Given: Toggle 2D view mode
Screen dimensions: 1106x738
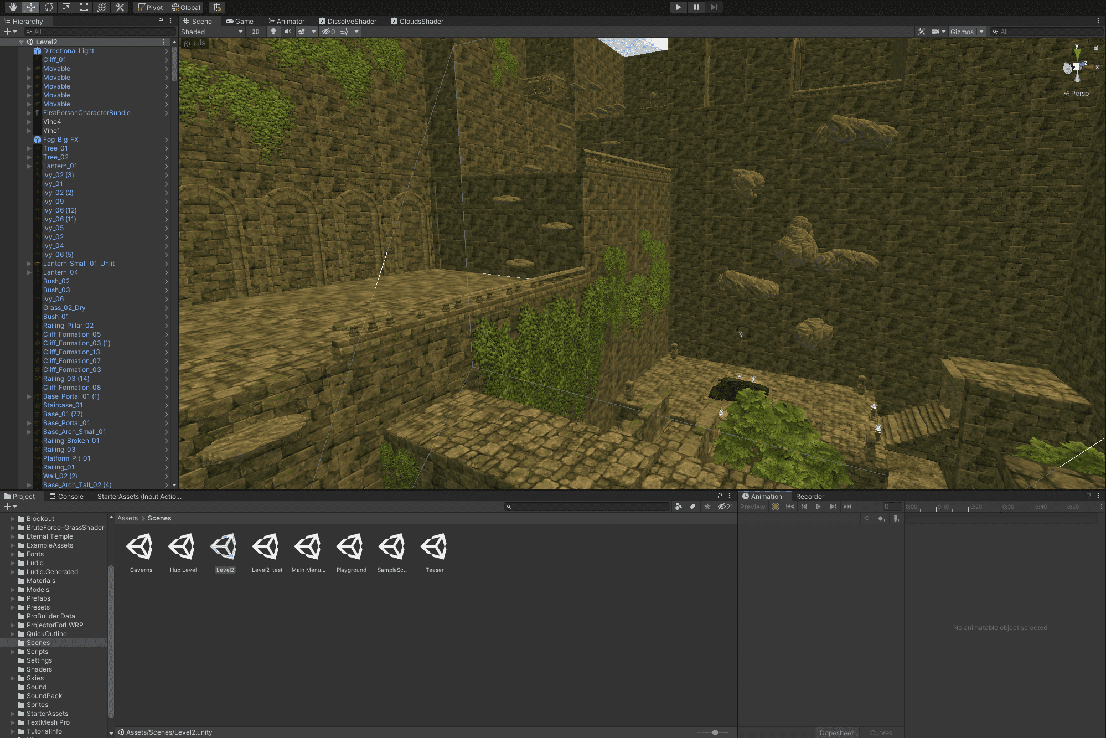Looking at the screenshot, I should coord(255,32).
